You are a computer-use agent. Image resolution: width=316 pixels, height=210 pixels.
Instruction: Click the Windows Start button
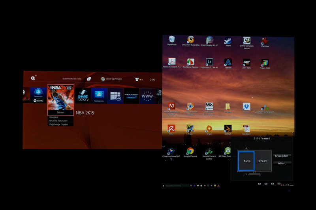pos(164,186)
